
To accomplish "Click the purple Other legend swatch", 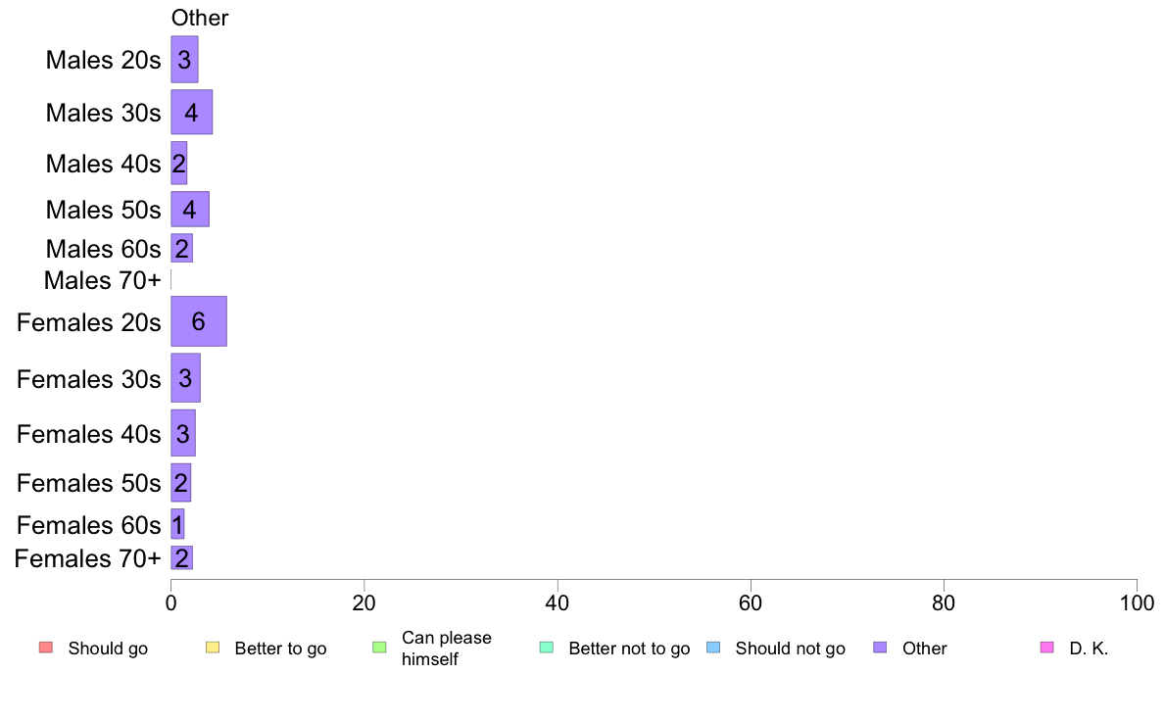I will click(881, 648).
